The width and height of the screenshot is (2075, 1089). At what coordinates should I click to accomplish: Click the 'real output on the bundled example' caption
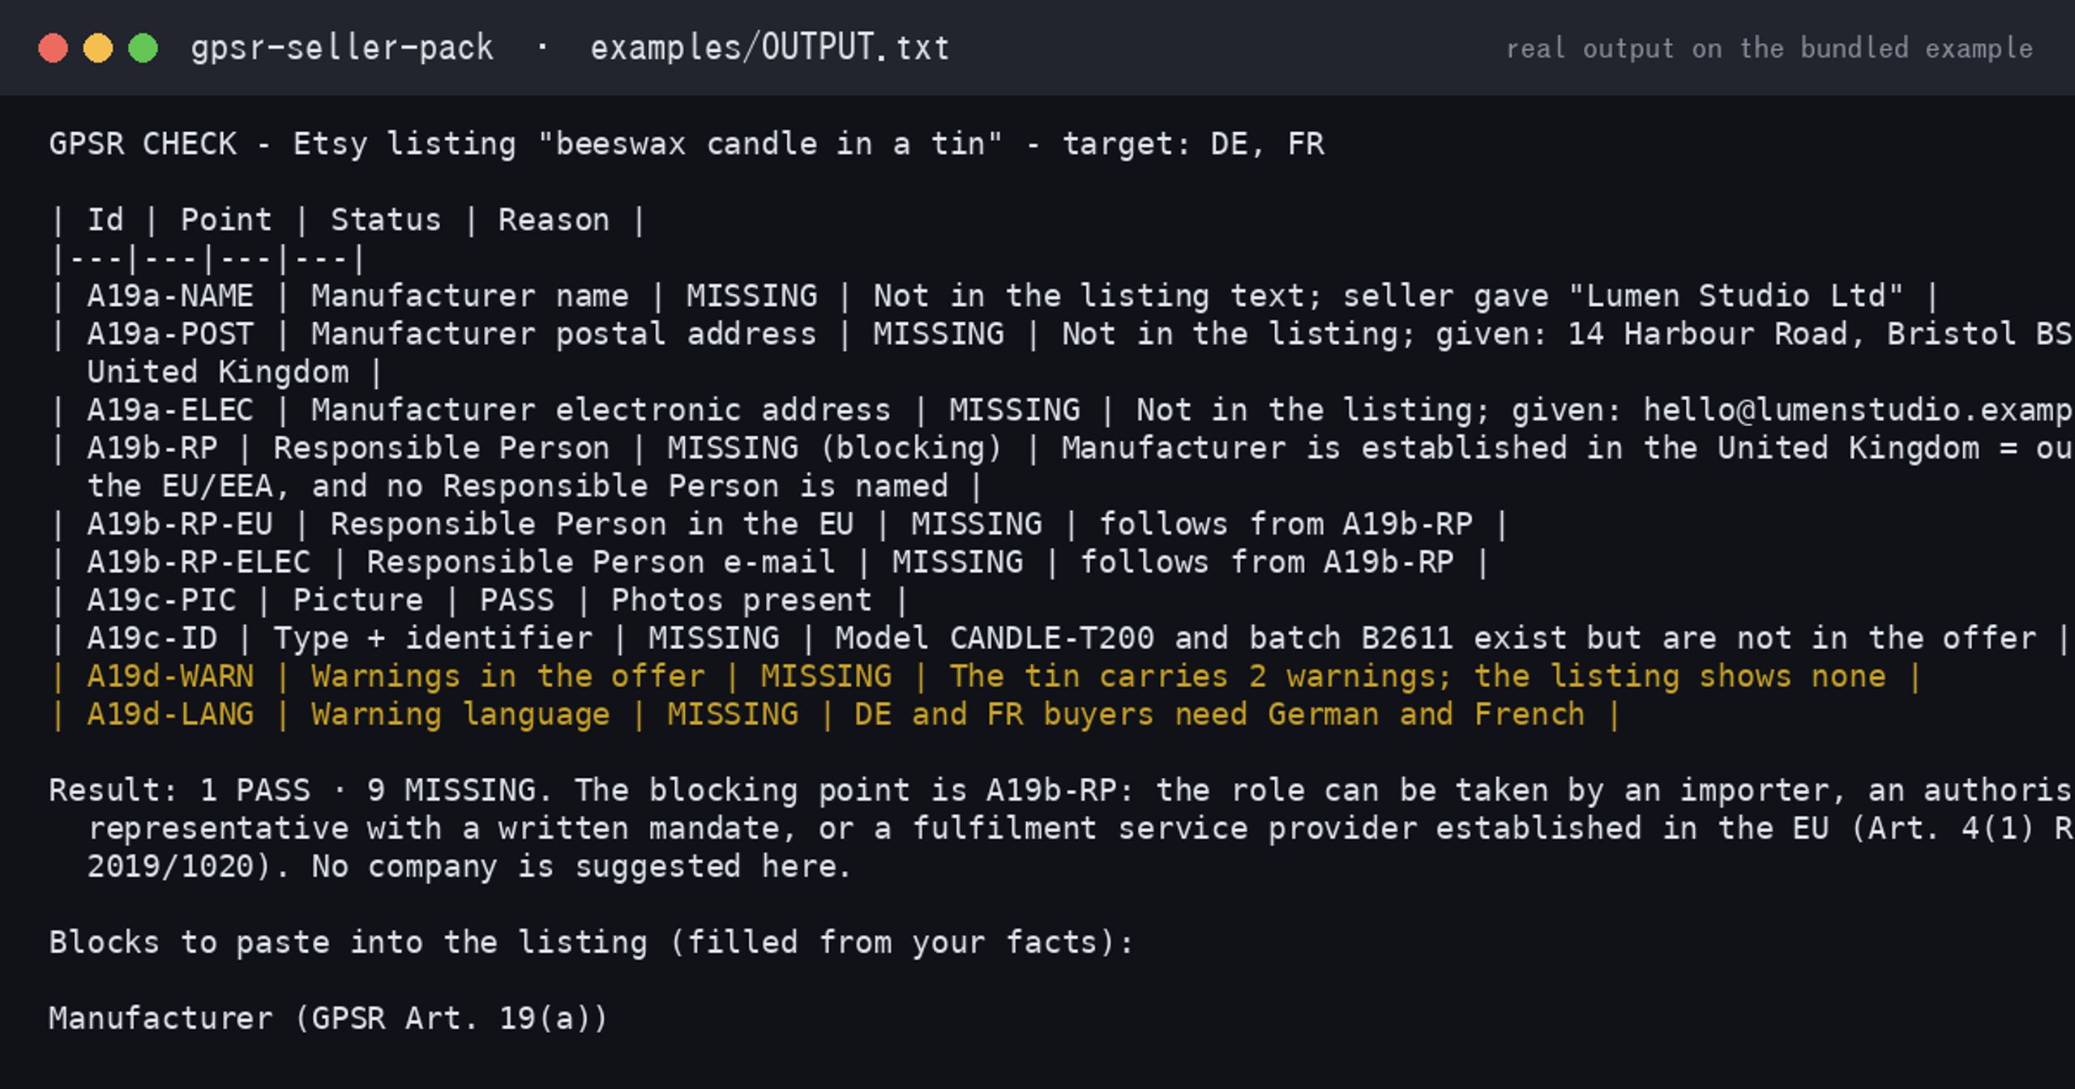pyautogui.click(x=1769, y=49)
